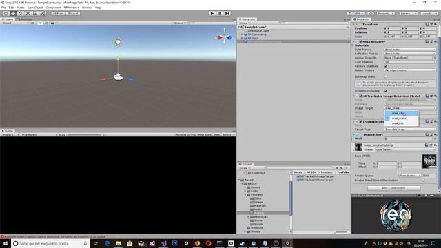
Task: Open the Layout dropdown
Action: (x=429, y=13)
